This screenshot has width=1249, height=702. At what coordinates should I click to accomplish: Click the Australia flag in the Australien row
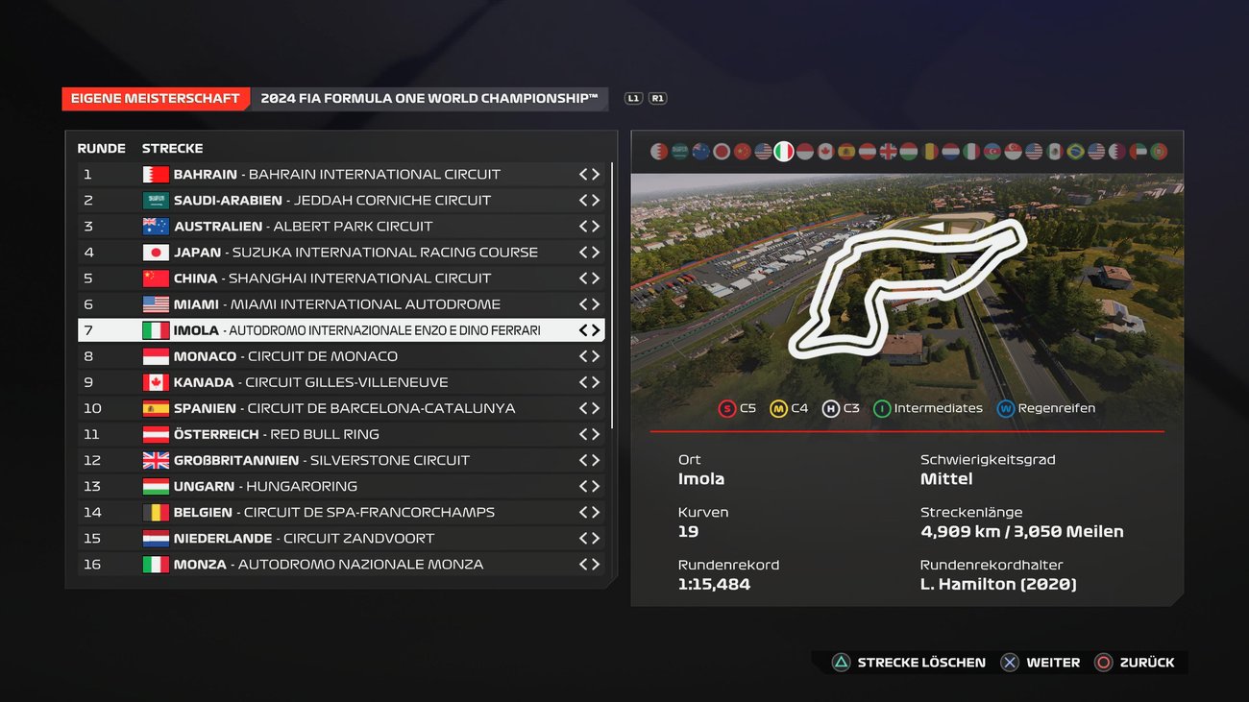click(x=156, y=227)
